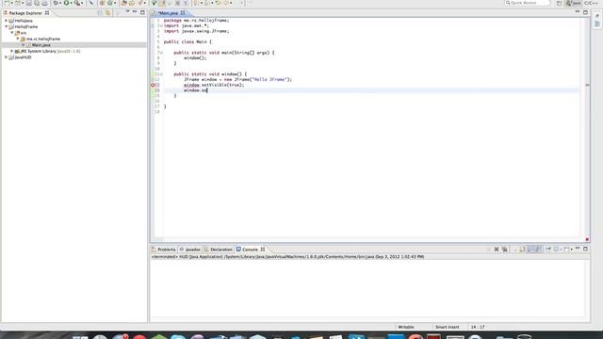Image resolution: width=603 pixels, height=339 pixels.
Task: Maximize the Console view
Action: pyautogui.click(x=585, y=249)
